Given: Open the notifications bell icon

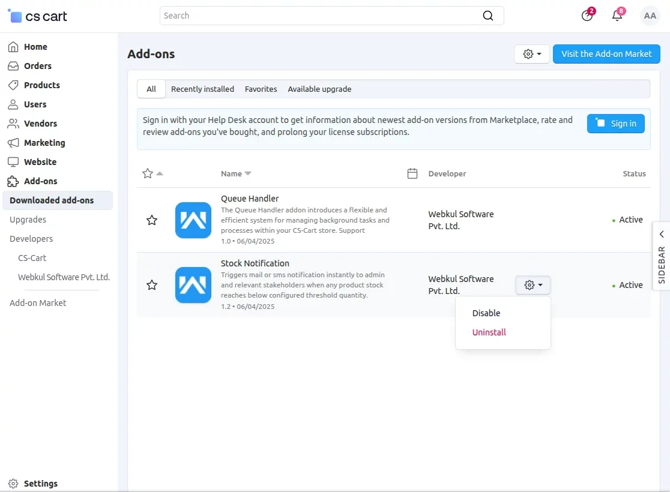Looking at the screenshot, I should coord(617,16).
